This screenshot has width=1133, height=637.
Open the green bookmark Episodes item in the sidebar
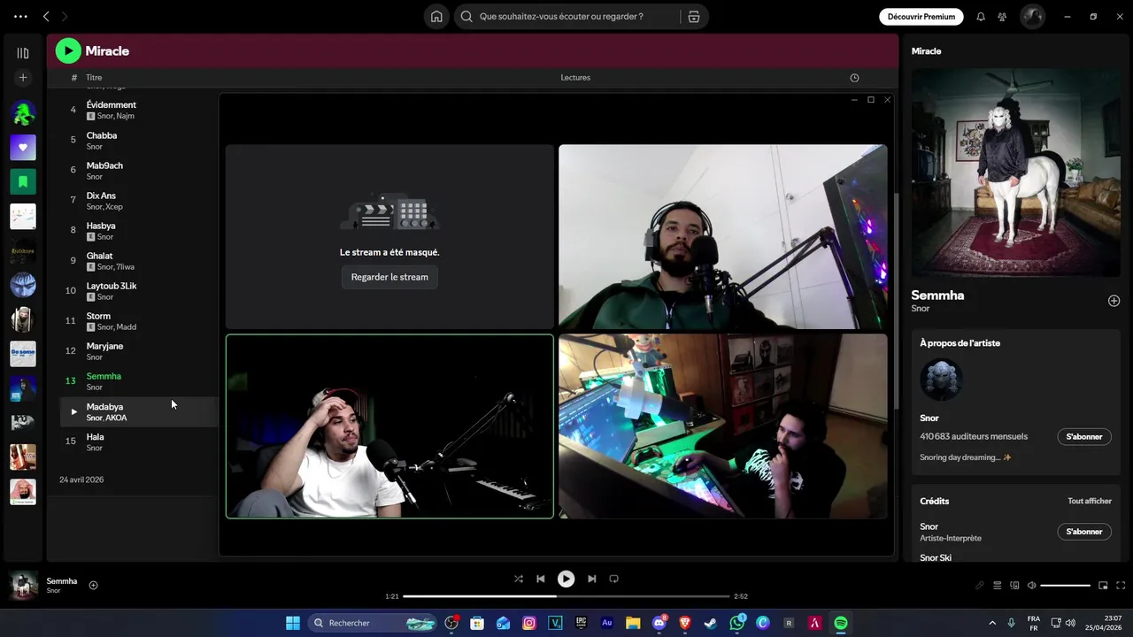coord(23,181)
